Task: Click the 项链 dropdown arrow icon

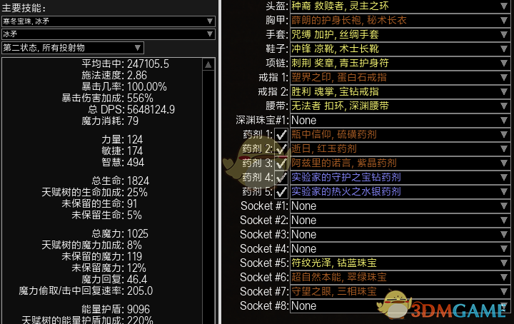Action: (x=504, y=63)
